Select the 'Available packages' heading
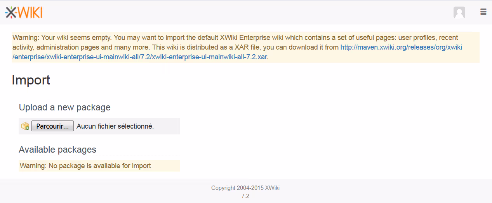The height and width of the screenshot is (203, 492). 57,150
